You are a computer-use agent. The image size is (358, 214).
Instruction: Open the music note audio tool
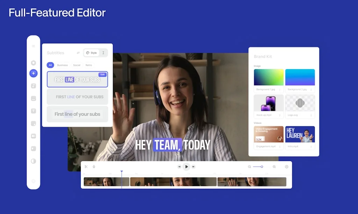pos(34,86)
